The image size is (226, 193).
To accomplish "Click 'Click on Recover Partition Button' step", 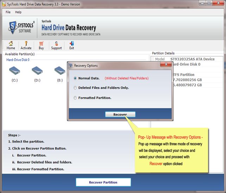I will click(37, 148).
